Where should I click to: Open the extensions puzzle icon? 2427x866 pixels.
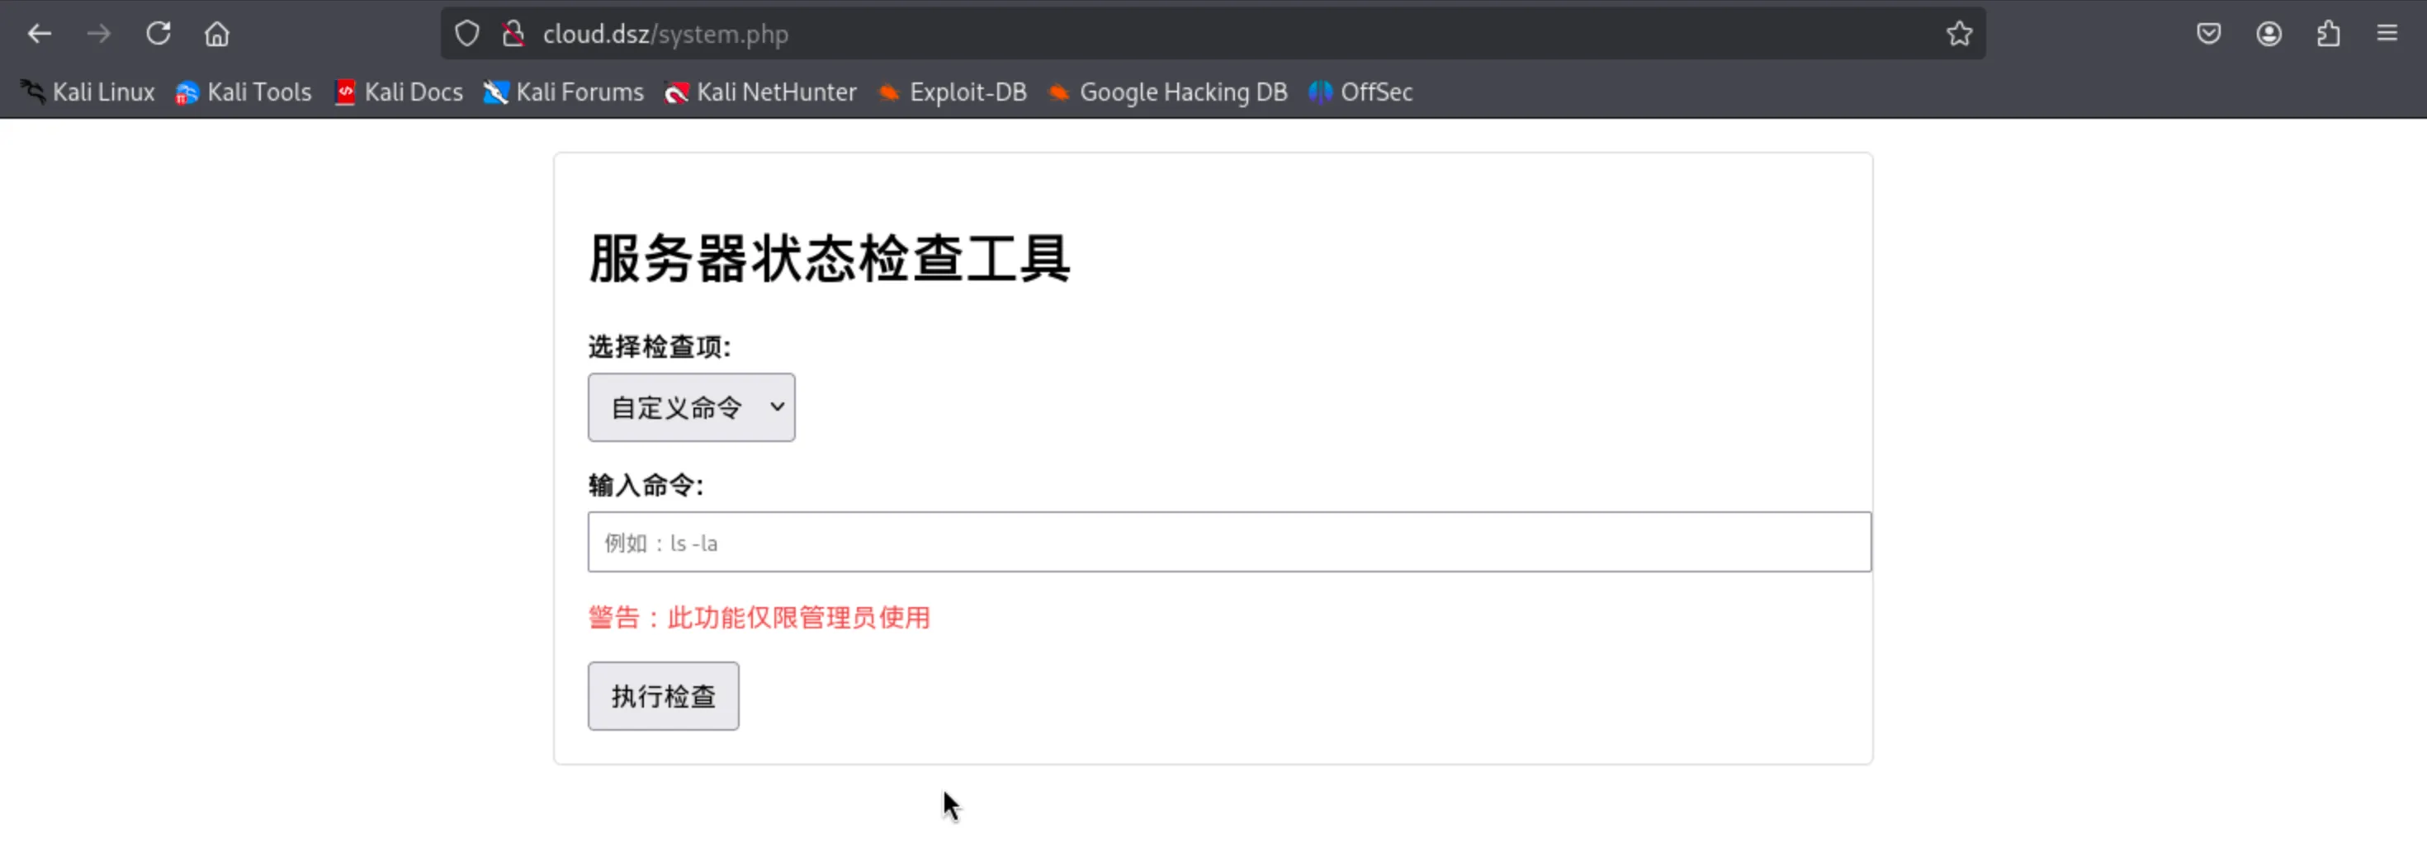[x=2328, y=34]
